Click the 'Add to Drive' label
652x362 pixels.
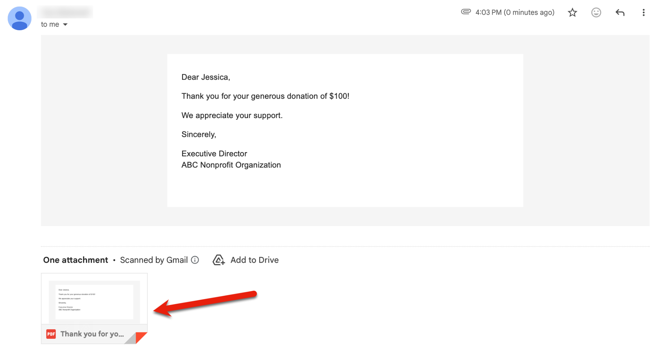[x=254, y=260]
